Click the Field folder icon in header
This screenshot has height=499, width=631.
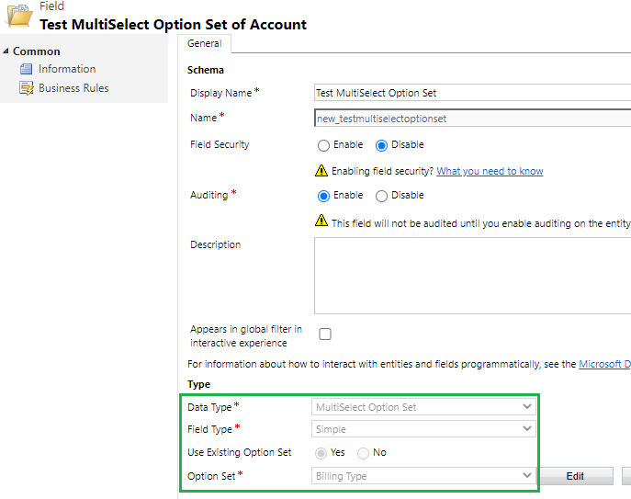click(19, 15)
